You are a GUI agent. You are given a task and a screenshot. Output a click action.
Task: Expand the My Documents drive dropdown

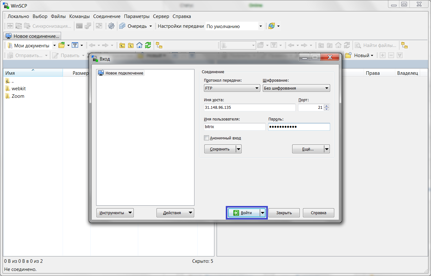point(54,45)
